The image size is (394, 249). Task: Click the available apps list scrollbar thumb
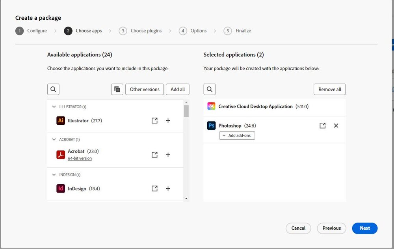186,111
